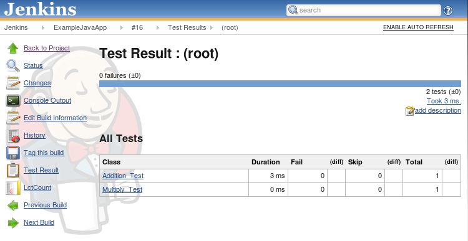Click the add description link

tap(438, 110)
